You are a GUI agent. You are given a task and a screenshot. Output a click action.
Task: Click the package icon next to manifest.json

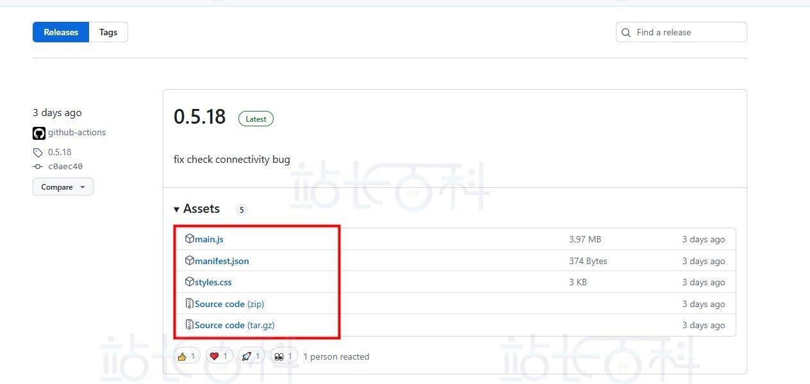click(190, 260)
